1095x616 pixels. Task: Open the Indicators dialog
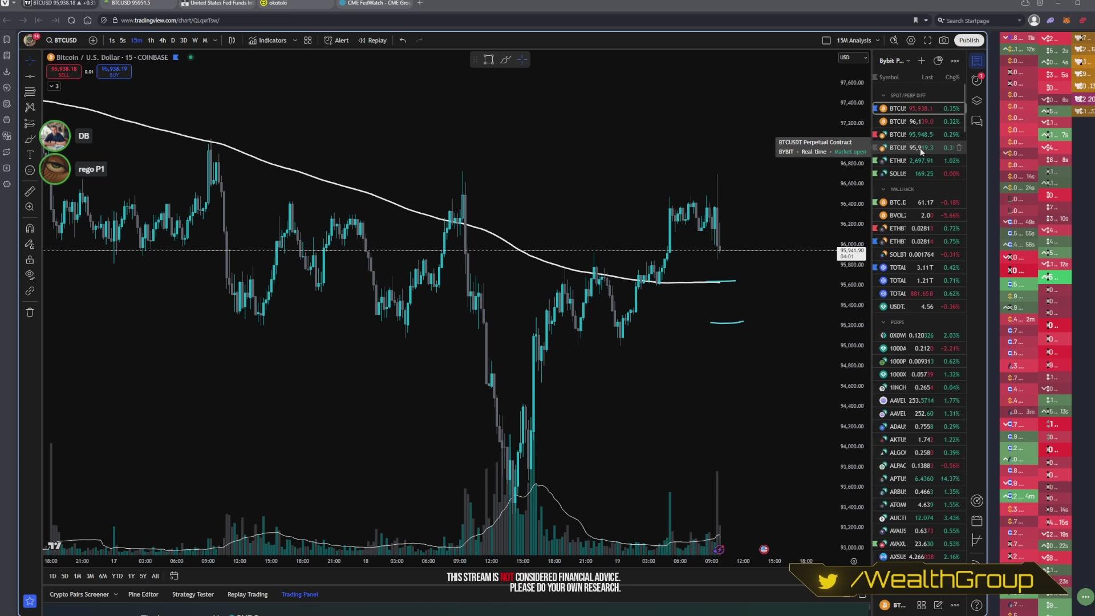[267, 40]
